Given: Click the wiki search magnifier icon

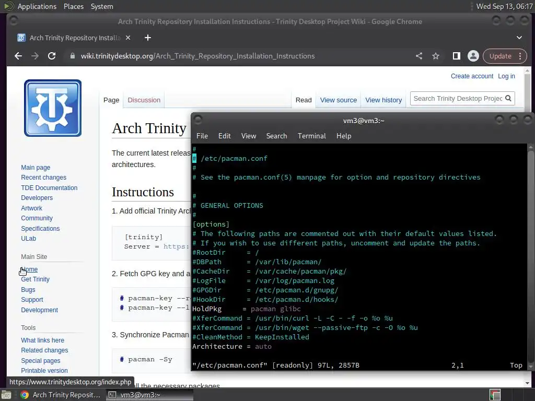Looking at the screenshot, I should click(508, 98).
